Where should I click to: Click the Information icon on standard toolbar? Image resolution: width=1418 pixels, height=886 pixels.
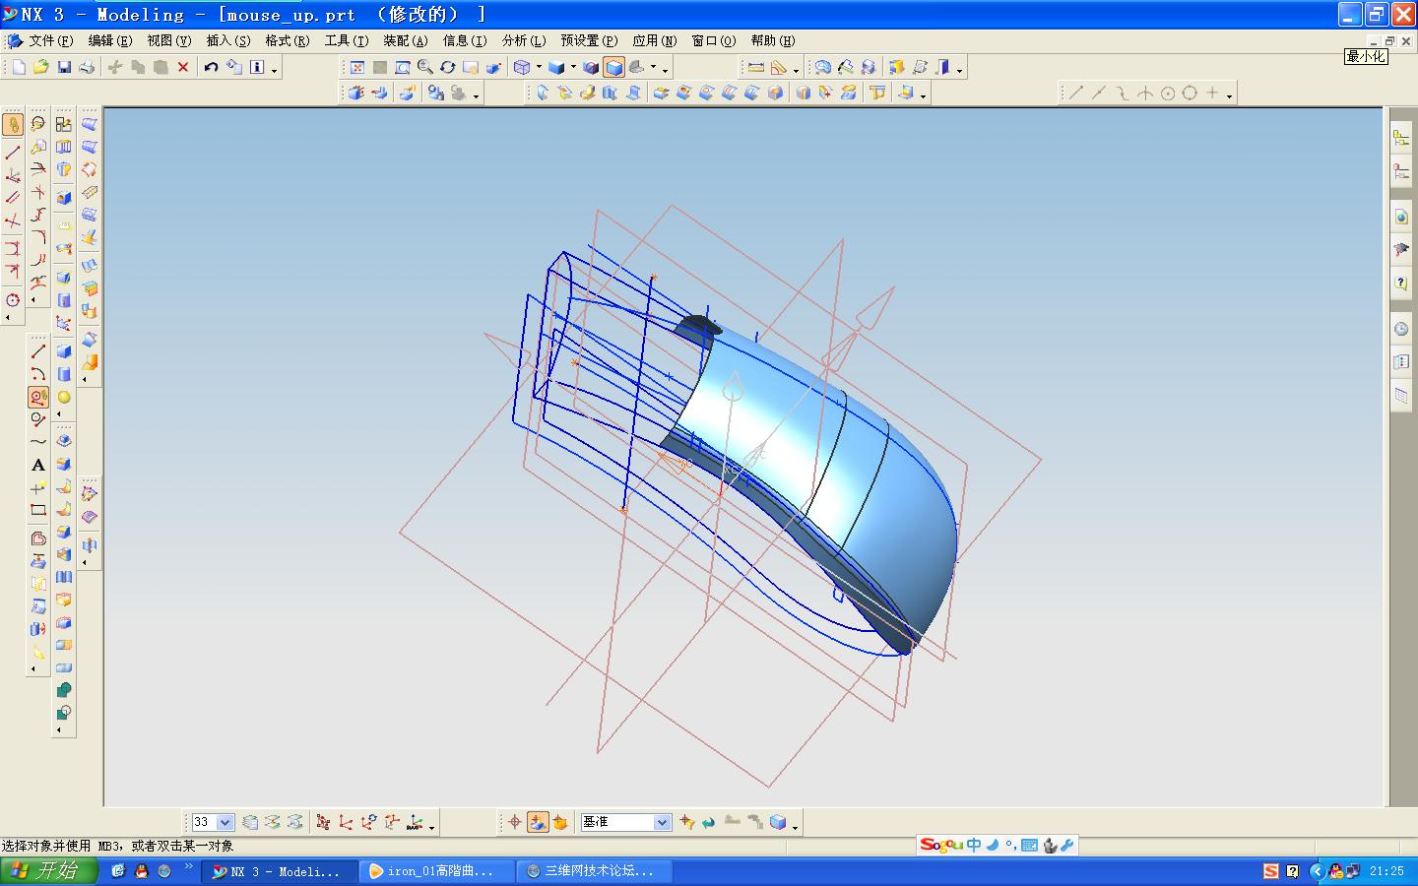pyautogui.click(x=257, y=67)
